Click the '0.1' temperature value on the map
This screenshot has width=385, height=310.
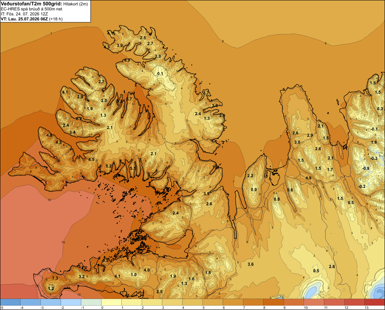pyautogui.click(x=160, y=74)
